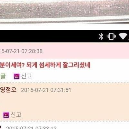Screen dimensions: 129x129
Task: Click 신고 text in 영점오's reply
Action: pos(16,115)
